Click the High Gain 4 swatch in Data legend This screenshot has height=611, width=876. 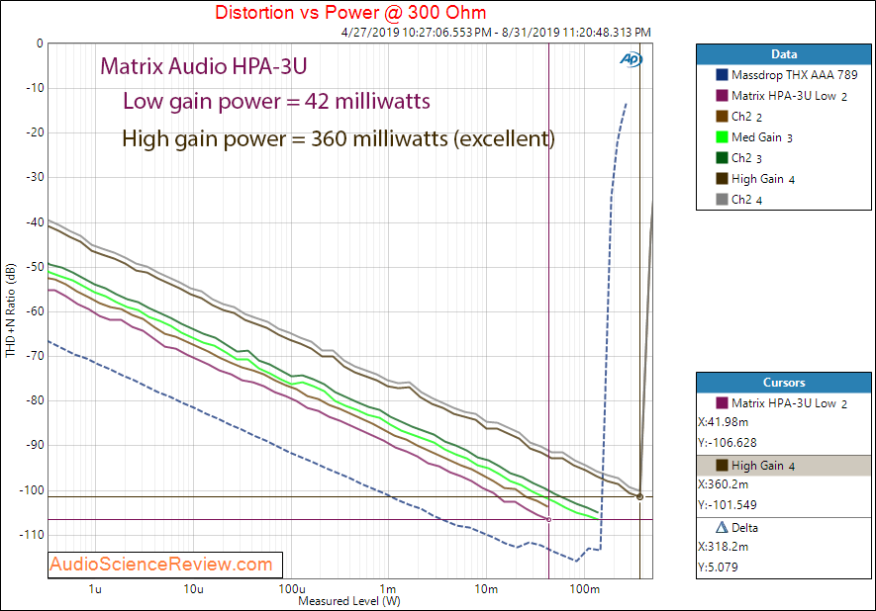click(722, 179)
